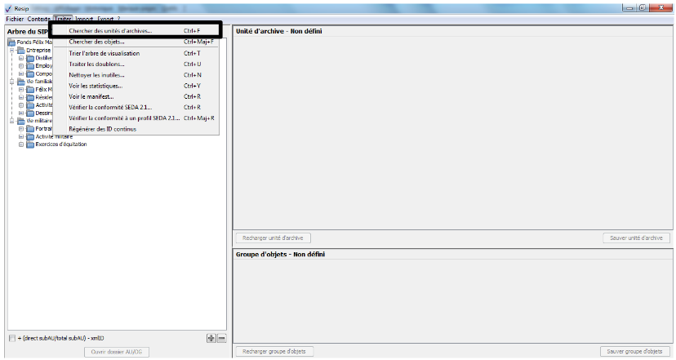The image size is (676, 360).
Task: Collapse the Entreprise tree node
Action: coord(12,51)
